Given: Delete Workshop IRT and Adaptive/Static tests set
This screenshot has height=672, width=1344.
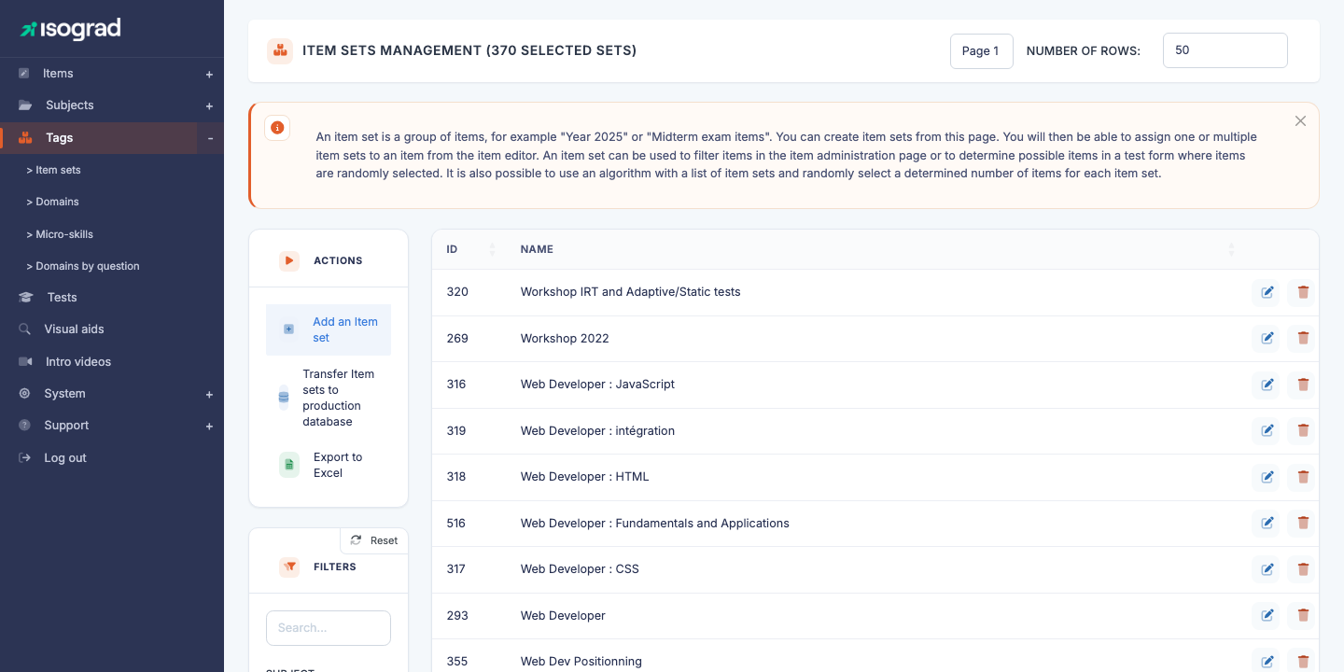Looking at the screenshot, I should pos(1303,292).
